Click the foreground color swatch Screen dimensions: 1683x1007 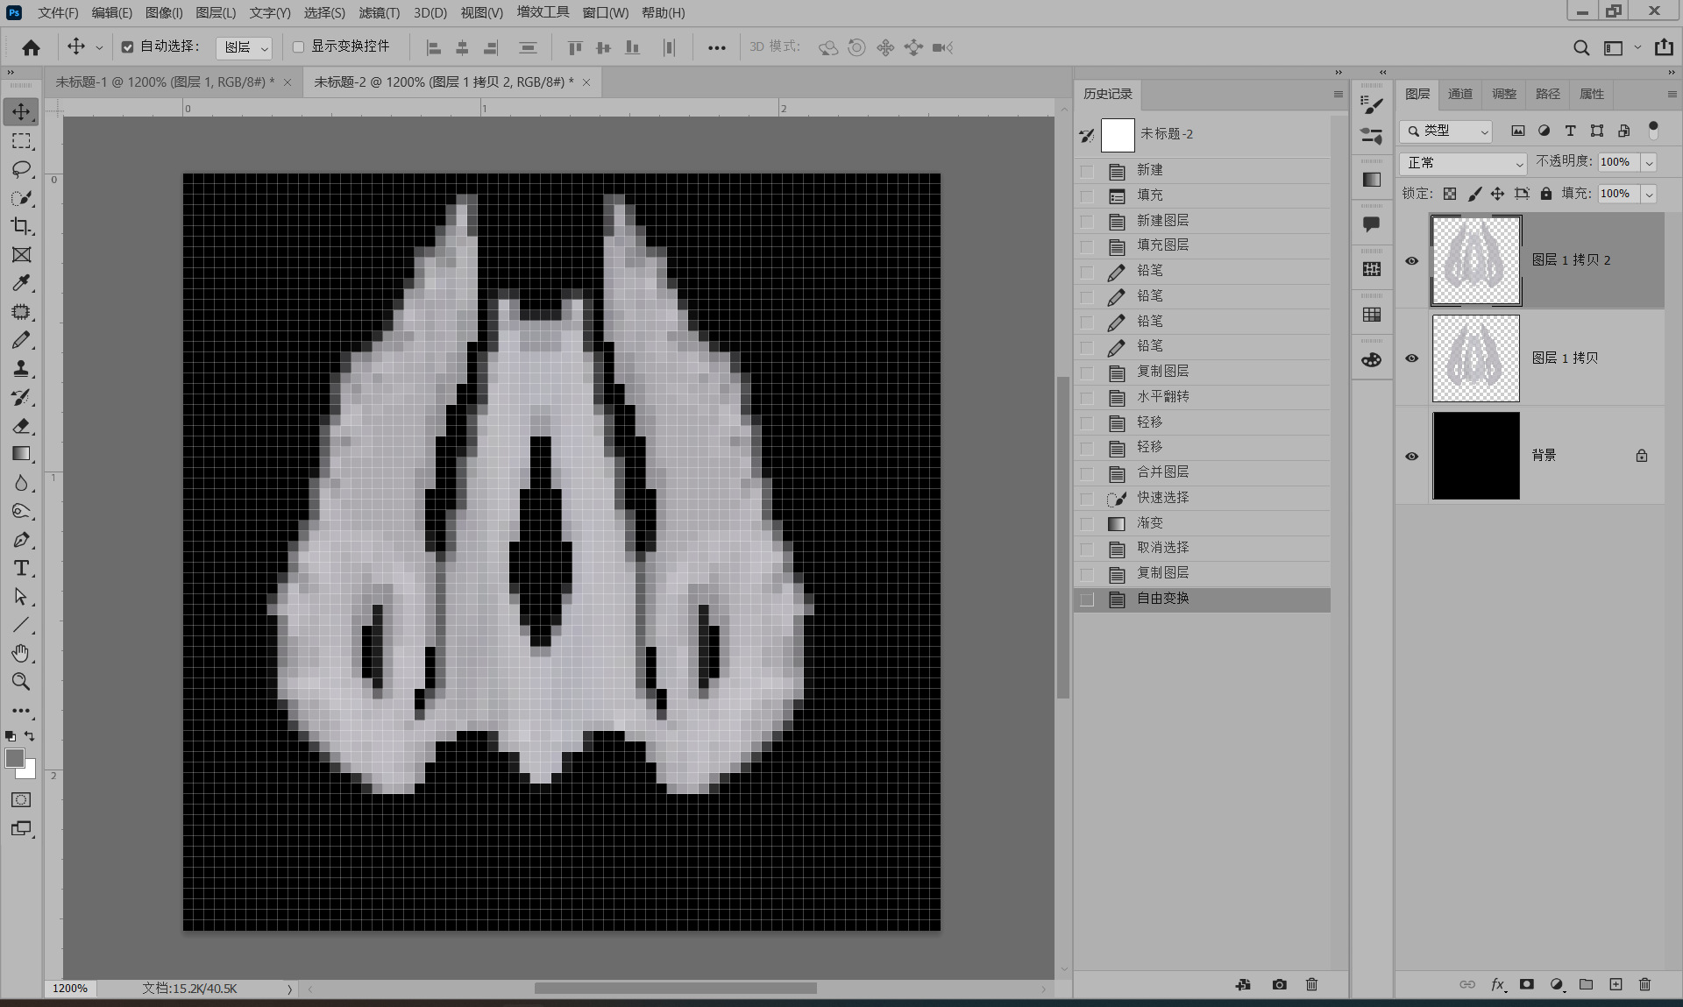[x=15, y=759]
